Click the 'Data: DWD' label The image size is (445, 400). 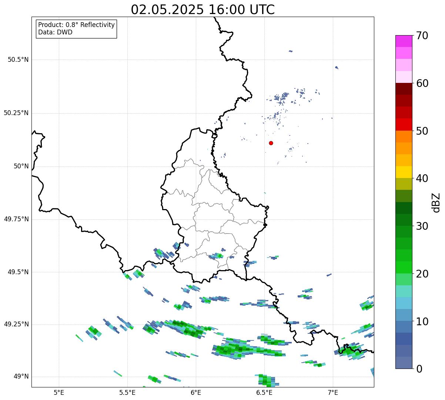[55, 32]
